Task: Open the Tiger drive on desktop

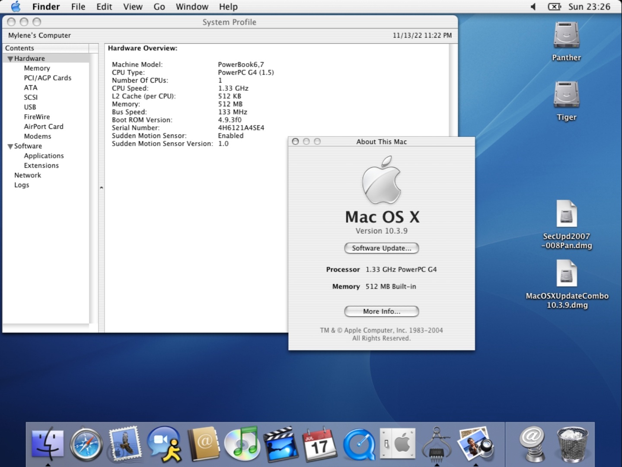Action: (566, 95)
